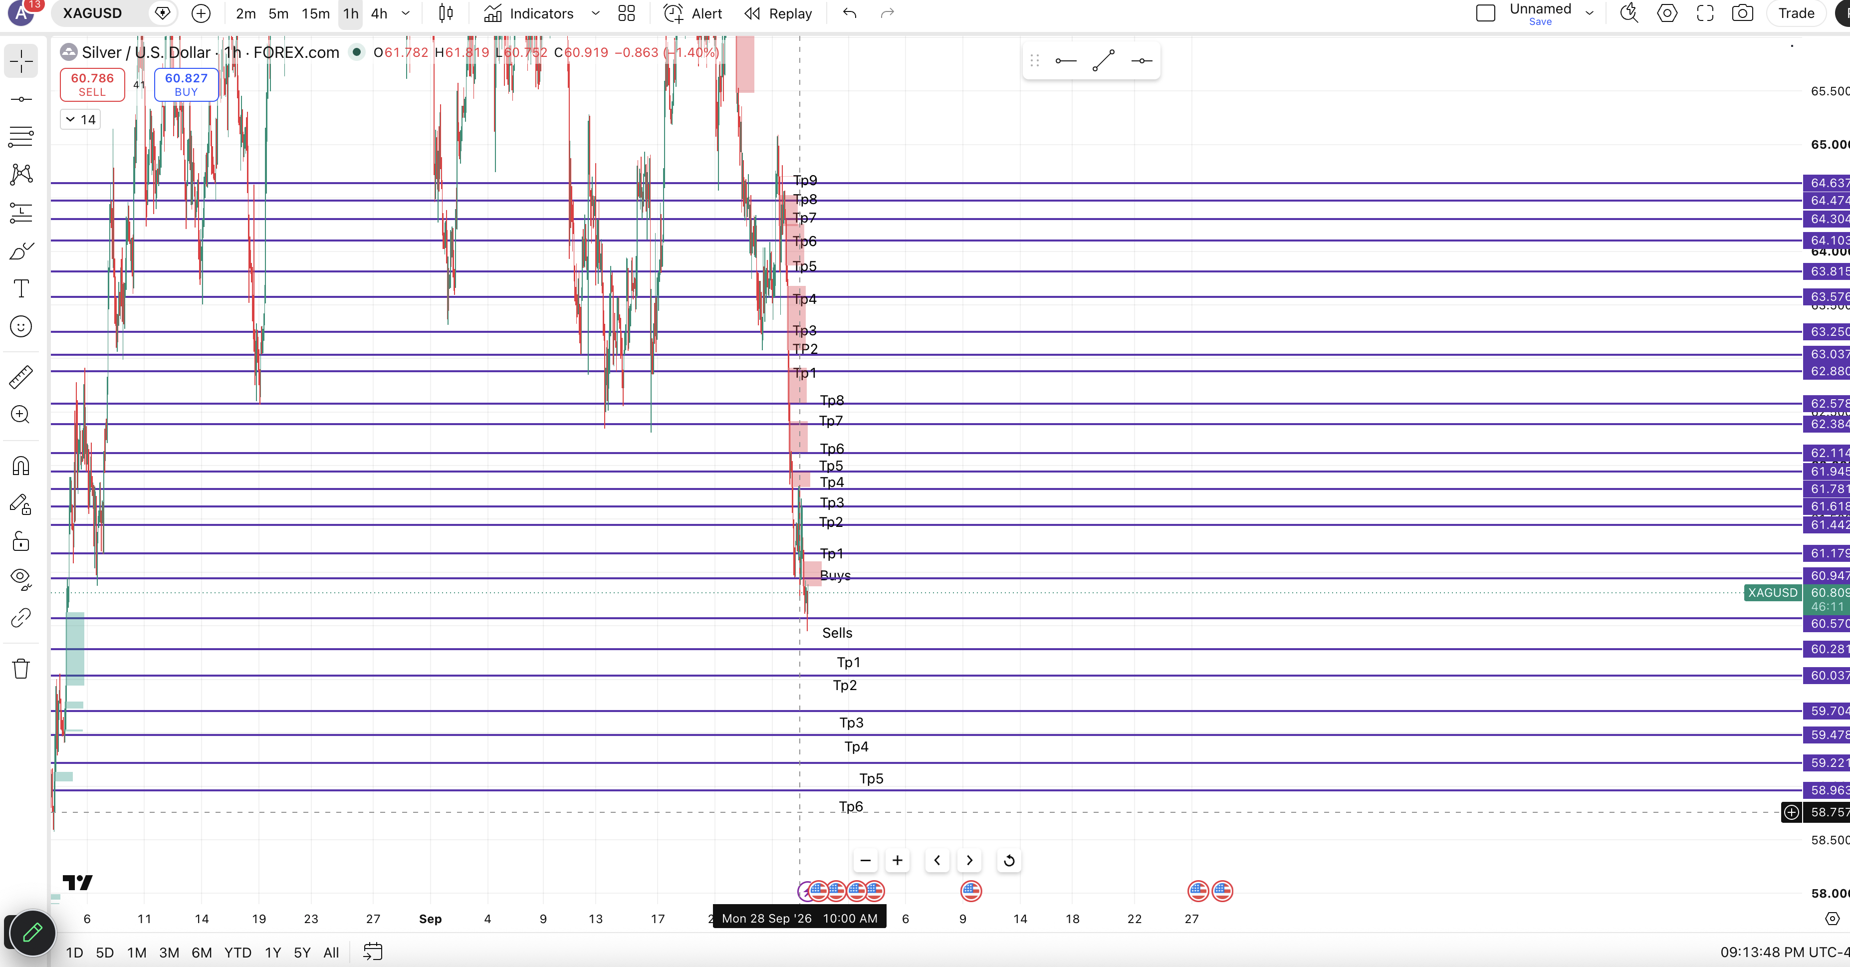Undo the last action
Image resolution: width=1850 pixels, height=967 pixels.
pyautogui.click(x=850, y=13)
